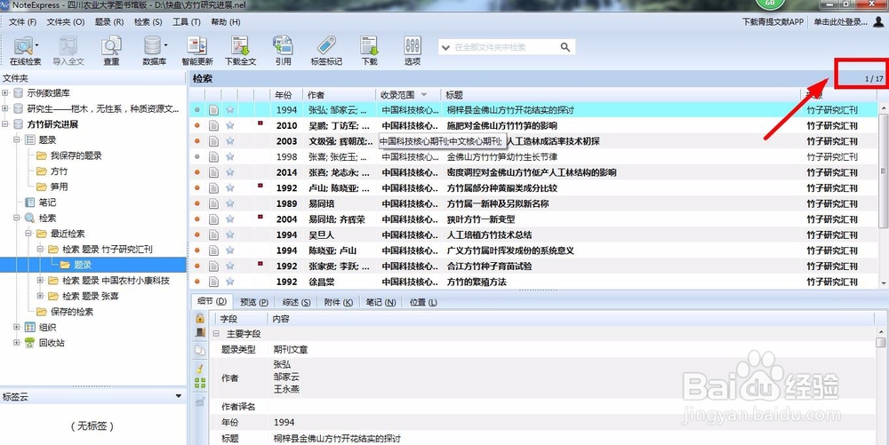Click the document icon of the 2010 吴鹏 record
889x445 pixels.
point(213,125)
